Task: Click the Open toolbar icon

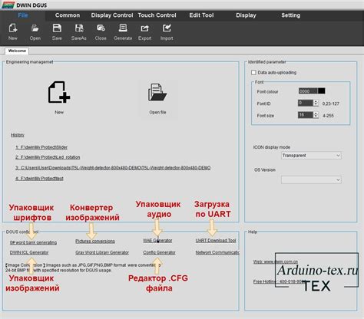Action: [x=35, y=28]
